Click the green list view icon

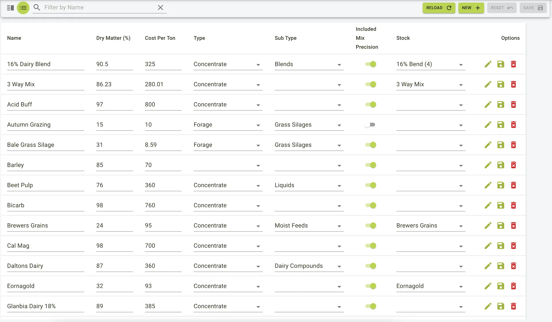click(23, 8)
